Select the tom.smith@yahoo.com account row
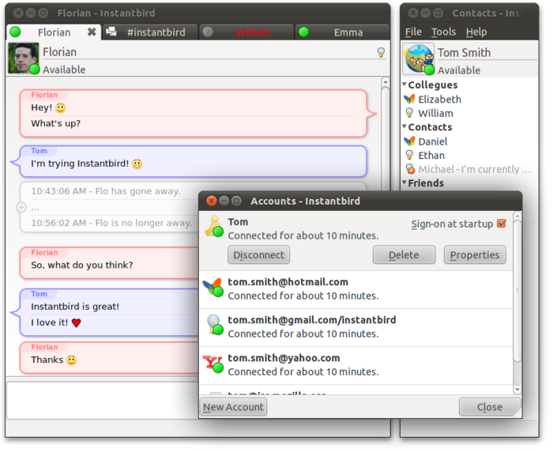Image resolution: width=553 pixels, height=452 pixels. 356,366
